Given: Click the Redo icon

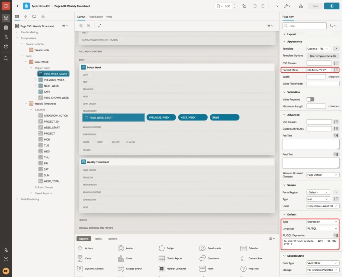Looking at the screenshot, I should [263, 6].
